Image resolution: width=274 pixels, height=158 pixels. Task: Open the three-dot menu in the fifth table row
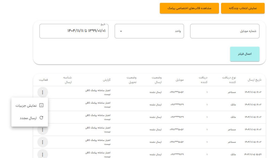point(43,142)
